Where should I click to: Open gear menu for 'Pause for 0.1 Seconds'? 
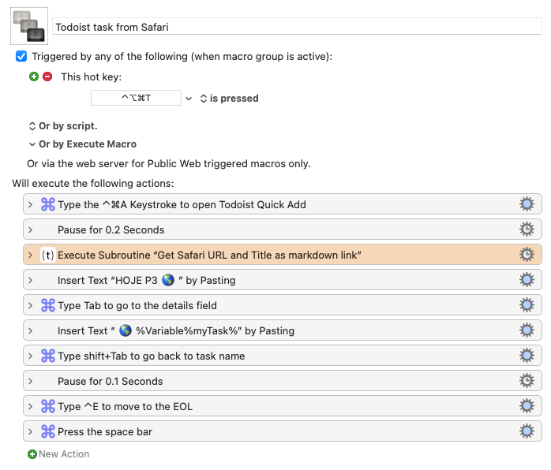527,381
